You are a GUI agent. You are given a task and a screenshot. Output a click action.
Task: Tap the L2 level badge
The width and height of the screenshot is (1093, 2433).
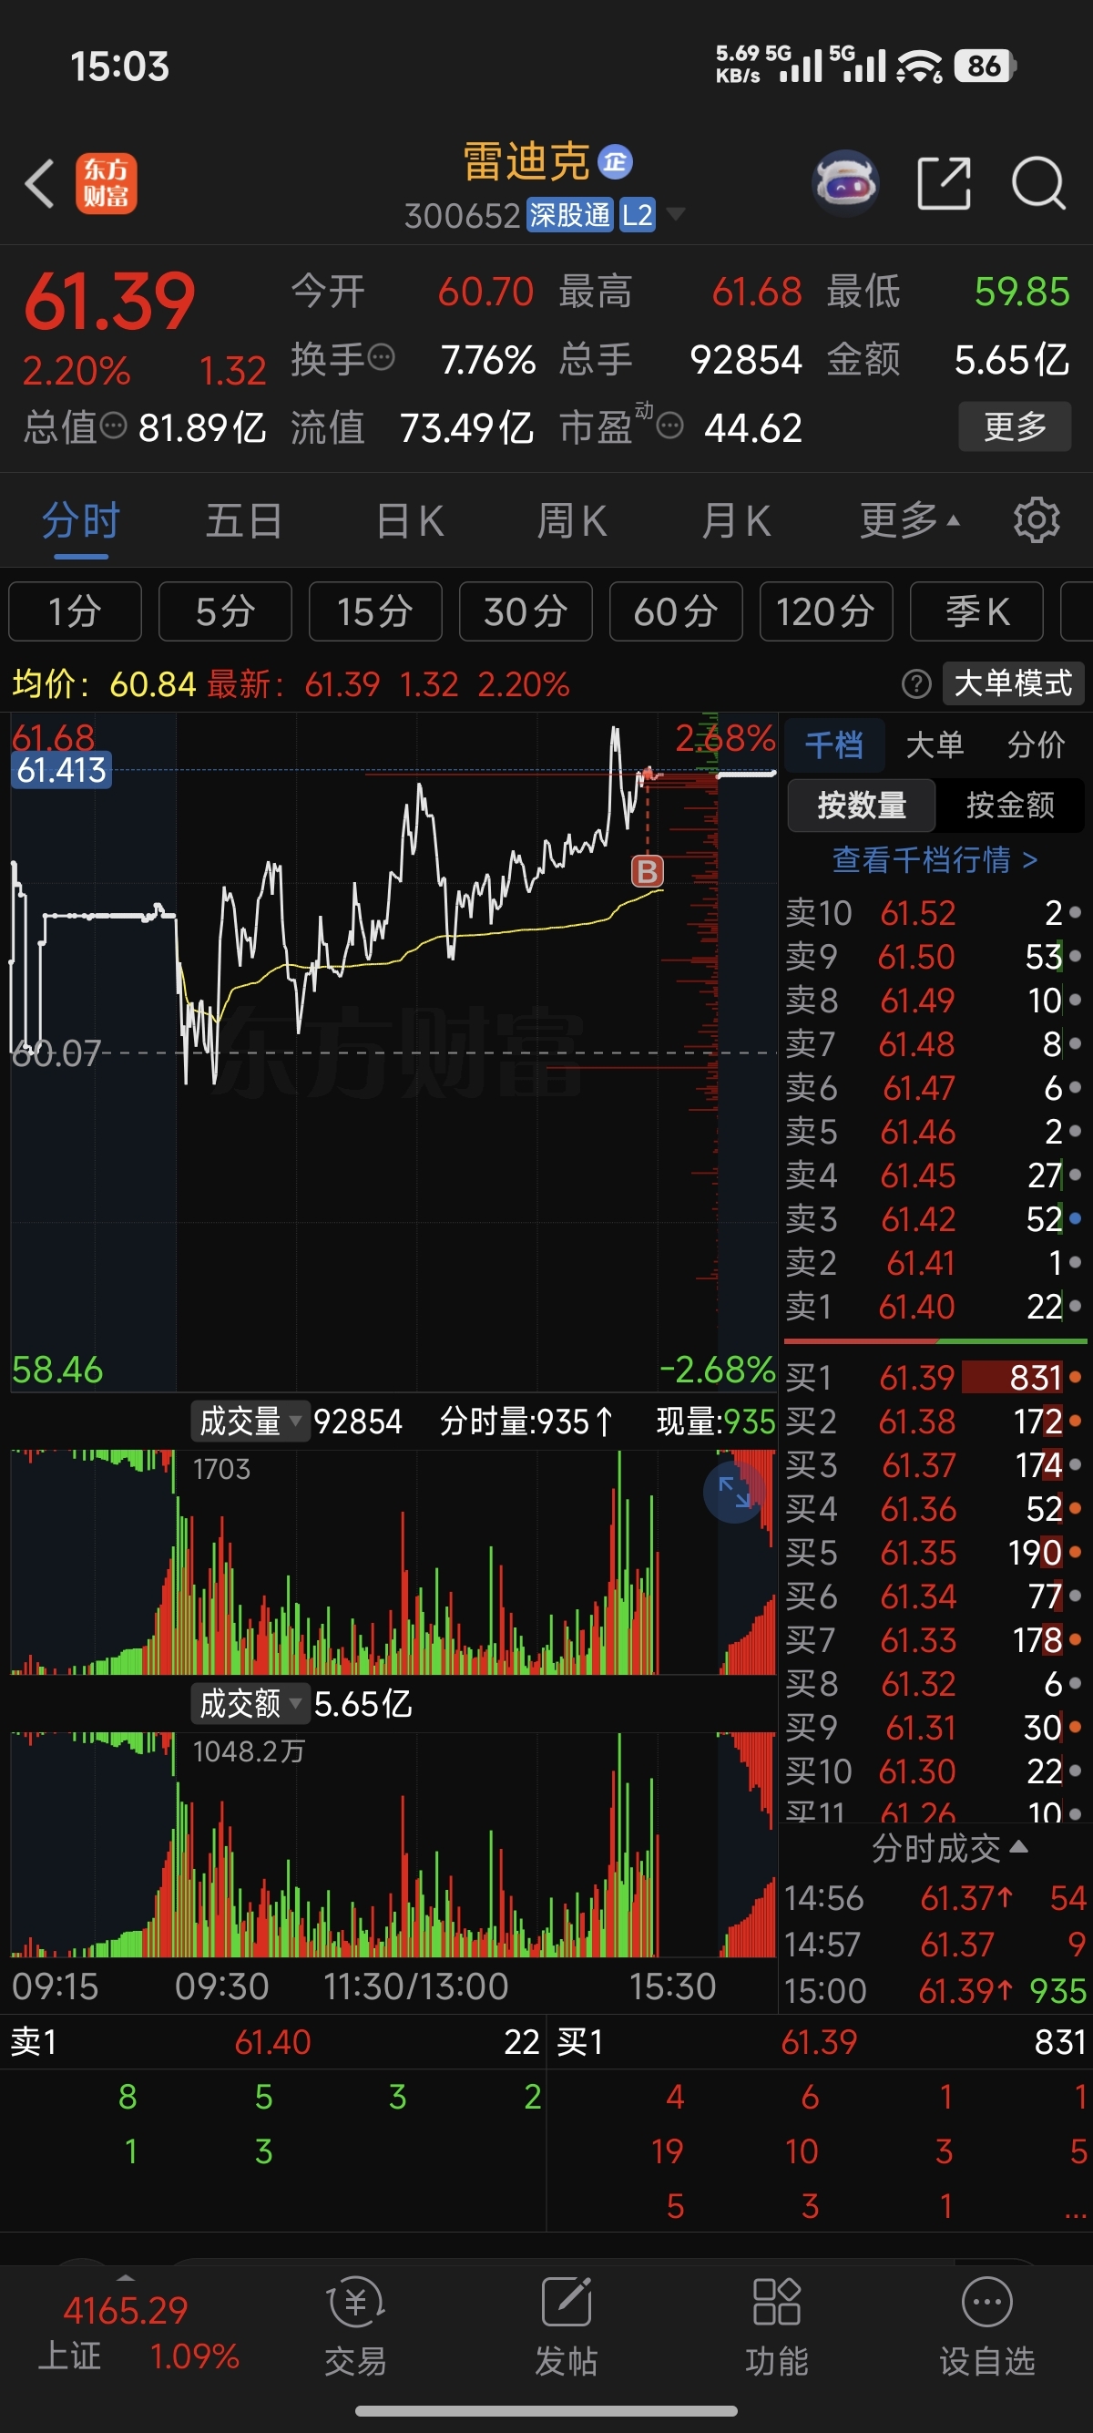click(637, 215)
